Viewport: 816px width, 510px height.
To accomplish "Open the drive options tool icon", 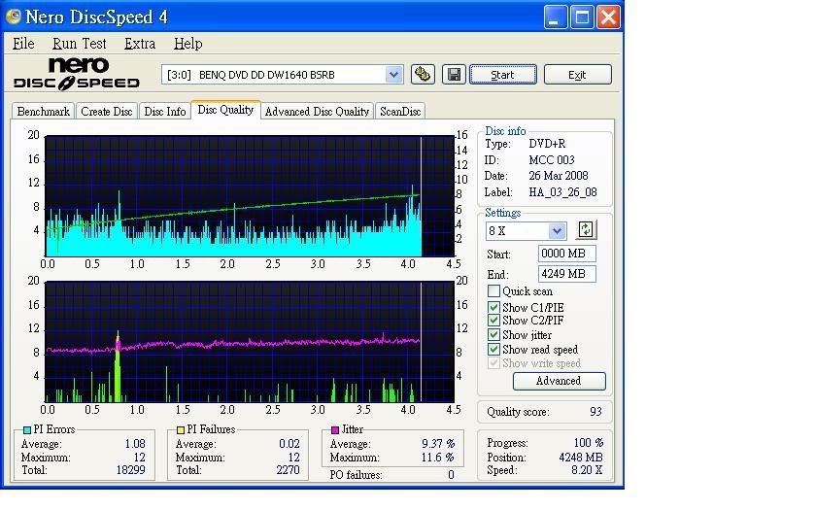I will click(423, 75).
